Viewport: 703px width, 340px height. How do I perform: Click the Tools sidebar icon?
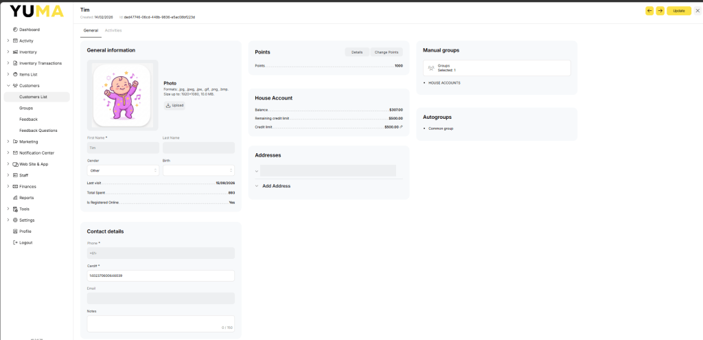(15, 209)
